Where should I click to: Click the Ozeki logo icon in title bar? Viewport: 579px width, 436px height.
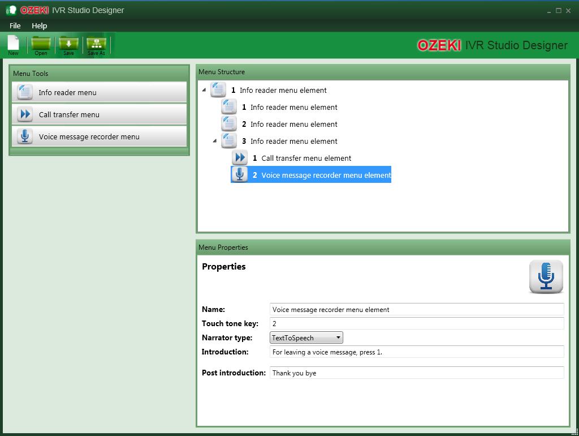pyautogui.click(x=11, y=10)
